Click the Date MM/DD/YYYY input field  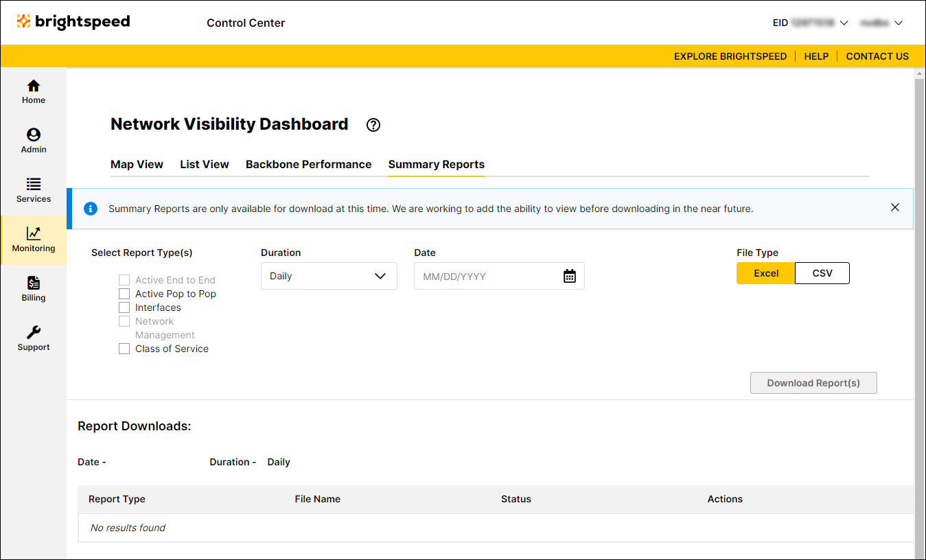point(499,276)
